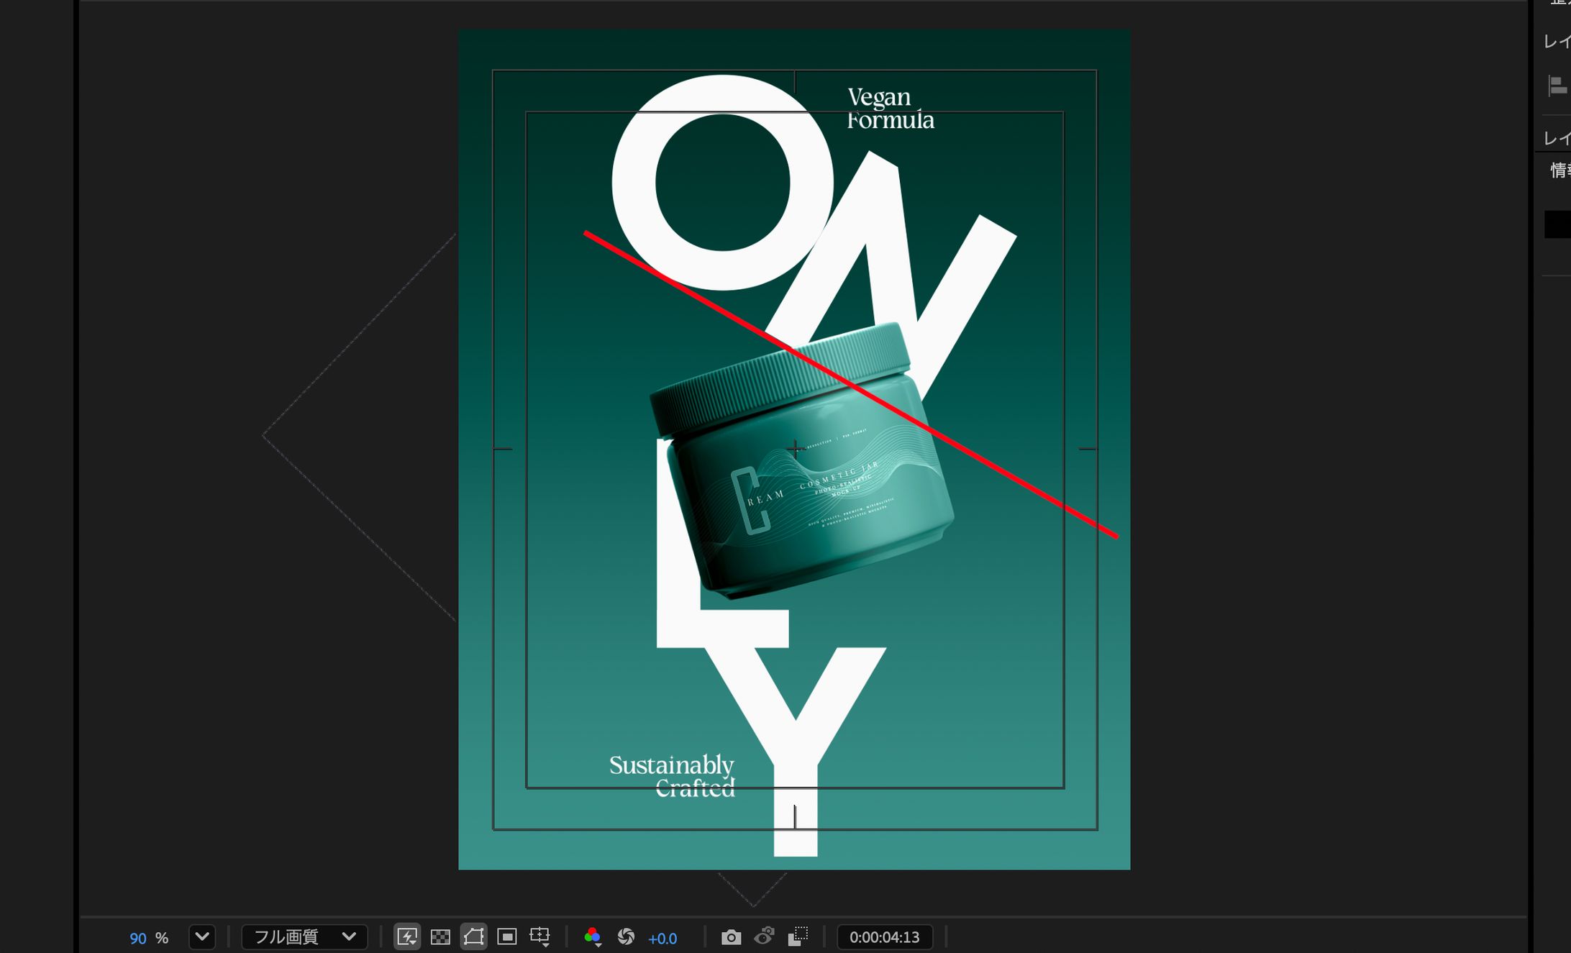Image resolution: width=1571 pixels, height=953 pixels.
Task: Click the 0:00:04:13 current time display
Action: [x=884, y=937]
